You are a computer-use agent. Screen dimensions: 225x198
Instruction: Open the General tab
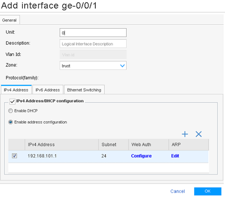coord(10,20)
